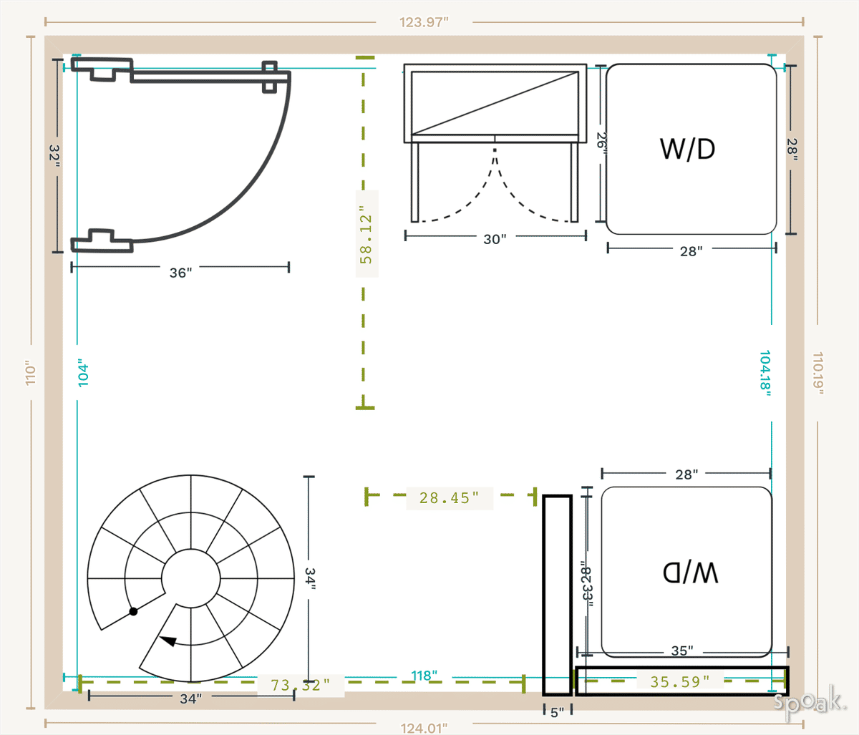This screenshot has height=735, width=859.
Task: Click the 124.01" bottom wall dimension
Action: [424, 728]
